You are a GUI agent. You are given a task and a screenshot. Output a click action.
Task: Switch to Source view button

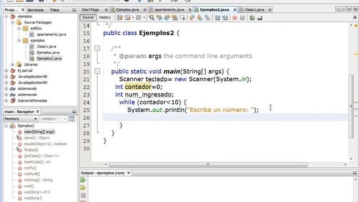[x=88, y=17]
